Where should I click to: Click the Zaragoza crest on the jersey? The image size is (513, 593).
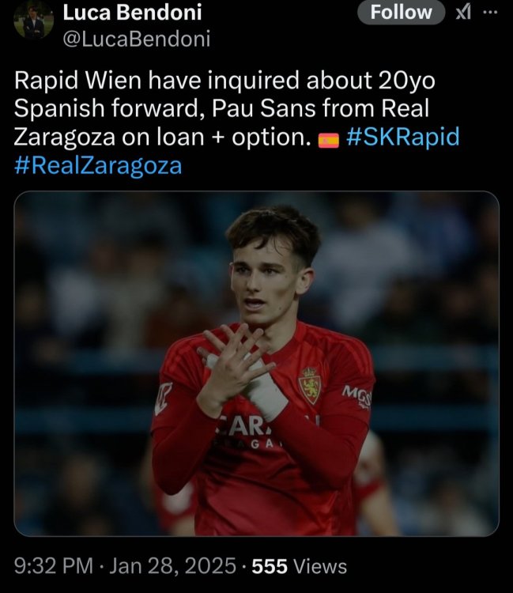tap(310, 386)
